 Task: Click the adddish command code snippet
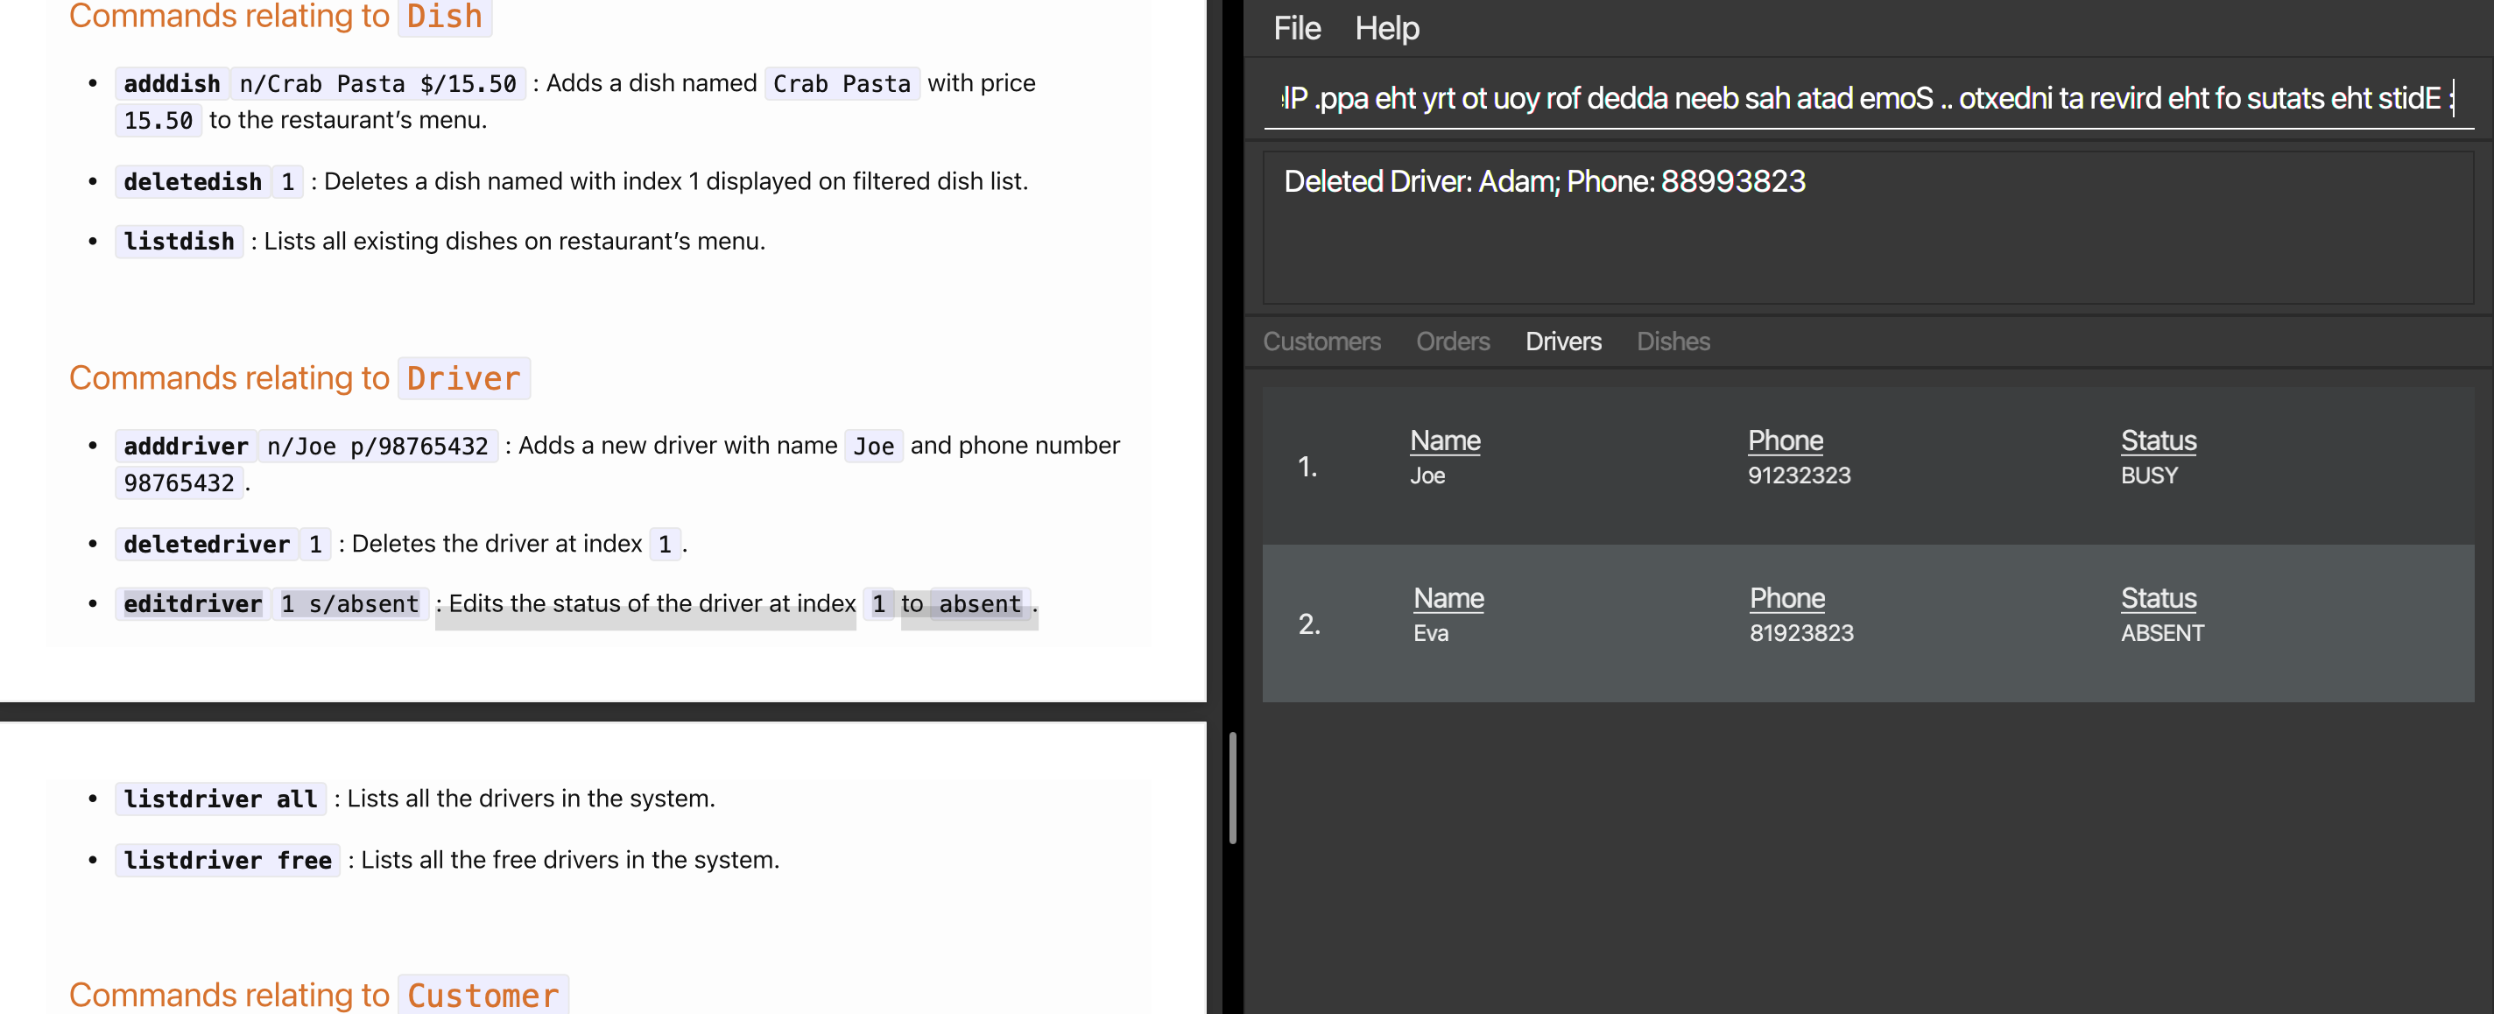[x=172, y=83]
